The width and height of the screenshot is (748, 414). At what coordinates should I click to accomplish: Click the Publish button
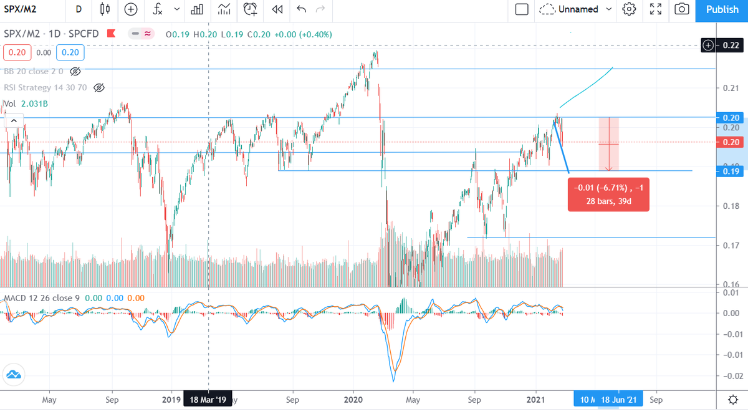pyautogui.click(x=722, y=9)
